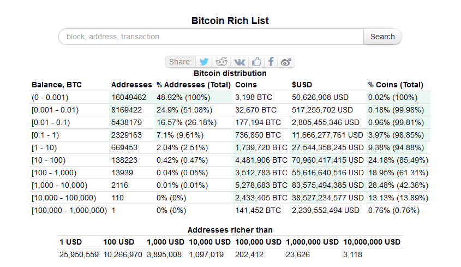The height and width of the screenshot is (267, 461).
Task: Click the $USD column header
Action: (302, 85)
